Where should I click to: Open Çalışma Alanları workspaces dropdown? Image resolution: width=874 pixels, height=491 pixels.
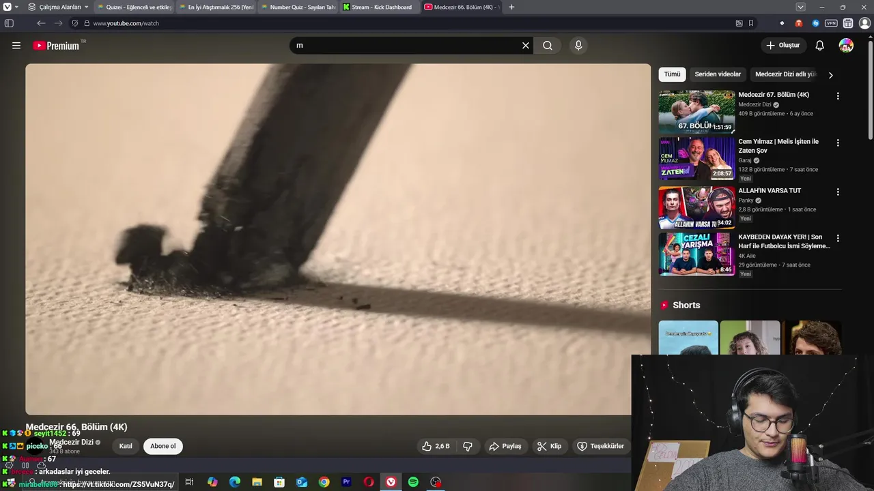(x=59, y=7)
